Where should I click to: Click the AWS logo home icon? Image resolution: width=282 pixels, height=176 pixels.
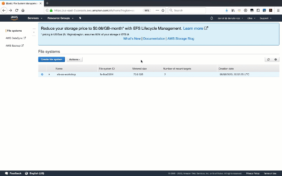pos(14,18)
